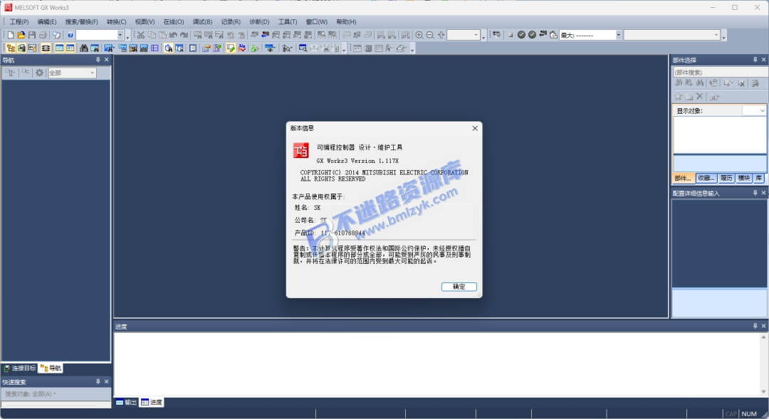Pin the 部件选择 panel
Screen dimensions: 769x419
click(x=755, y=60)
